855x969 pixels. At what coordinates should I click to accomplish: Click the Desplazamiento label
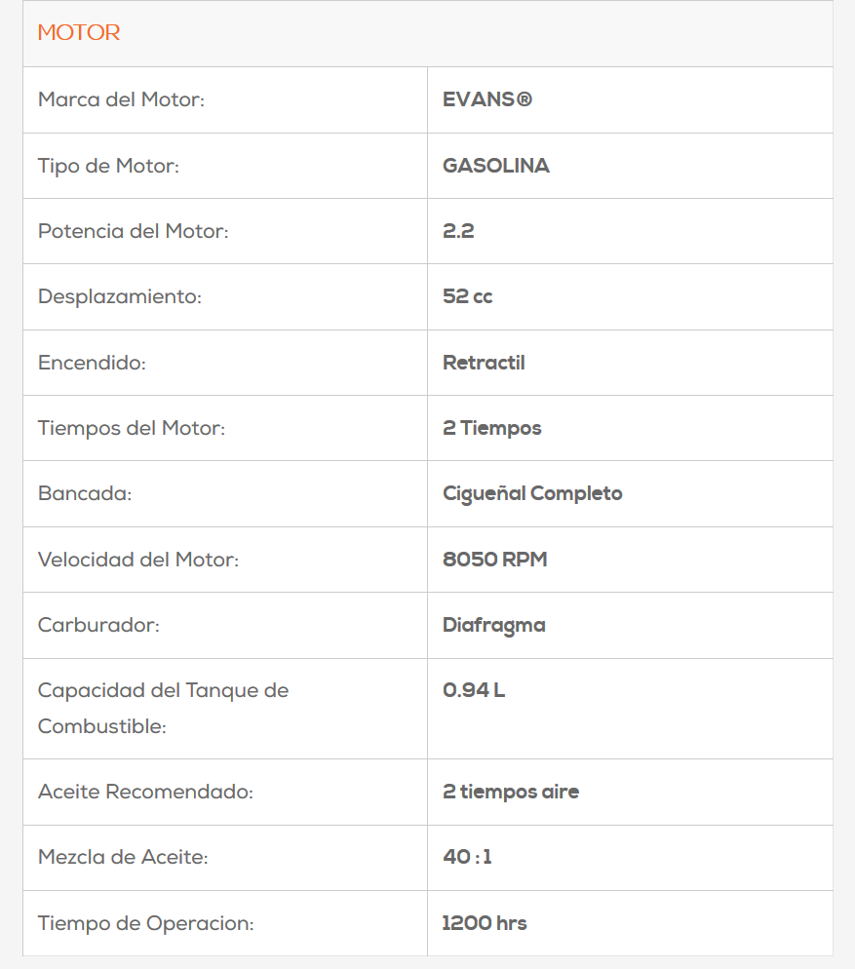coord(119,296)
